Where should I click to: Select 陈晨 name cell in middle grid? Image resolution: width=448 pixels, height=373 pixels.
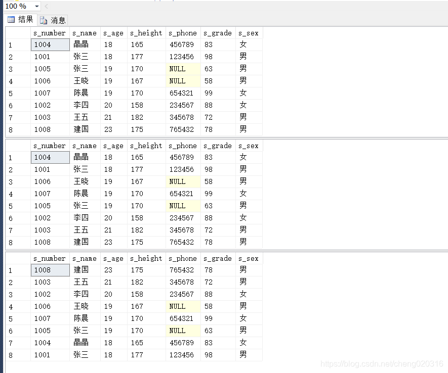85,194
